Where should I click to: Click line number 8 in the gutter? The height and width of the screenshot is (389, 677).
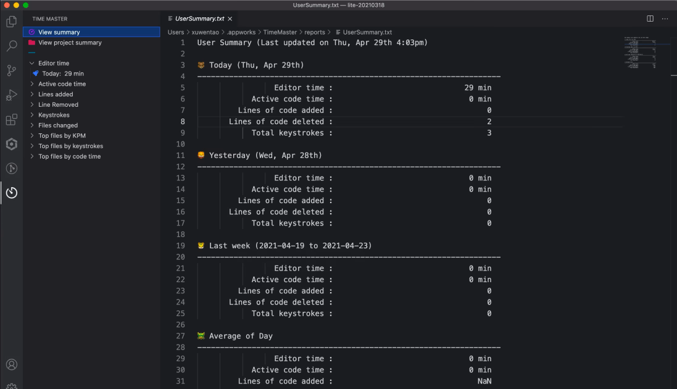tap(183, 122)
